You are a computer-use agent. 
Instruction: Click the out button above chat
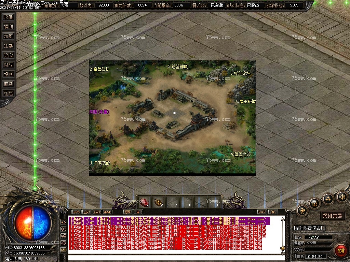pos(261,212)
